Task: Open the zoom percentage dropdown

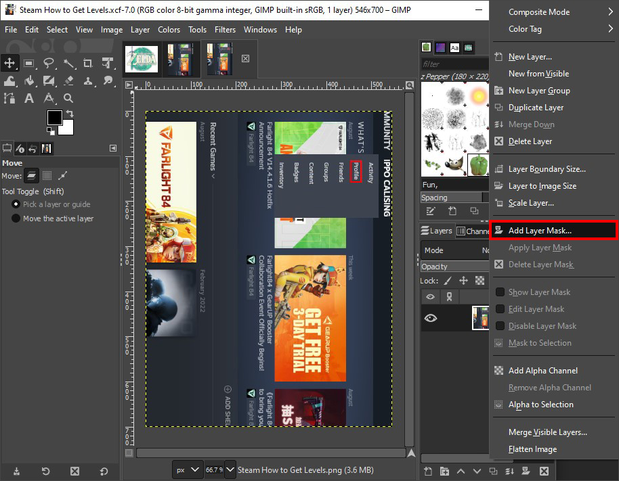Action: [x=230, y=469]
